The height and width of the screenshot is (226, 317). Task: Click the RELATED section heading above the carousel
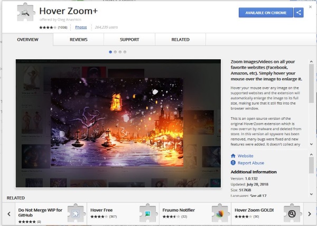(16, 198)
